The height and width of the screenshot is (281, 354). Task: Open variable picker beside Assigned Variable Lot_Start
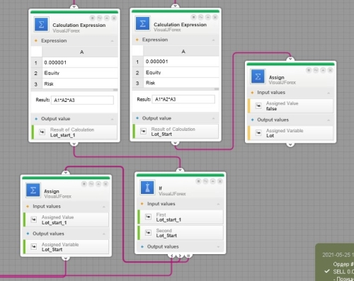(x=34, y=247)
